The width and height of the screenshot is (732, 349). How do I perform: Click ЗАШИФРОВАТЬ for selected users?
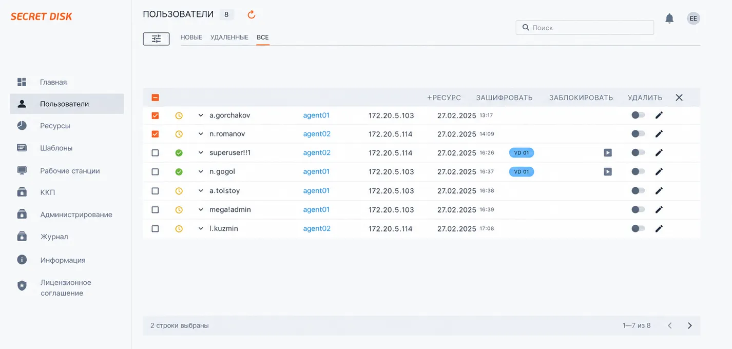(x=504, y=98)
